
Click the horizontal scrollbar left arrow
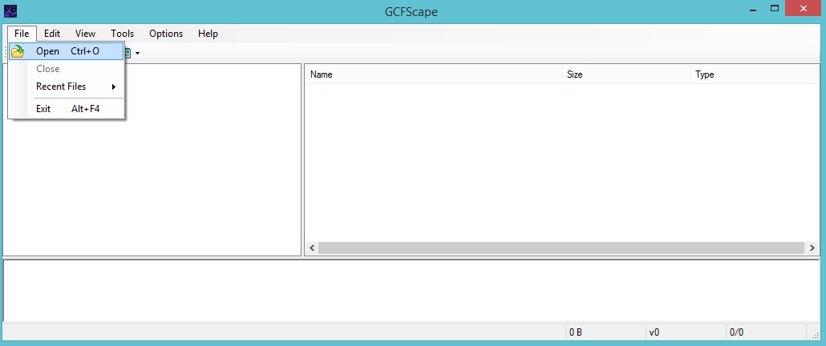(x=312, y=248)
